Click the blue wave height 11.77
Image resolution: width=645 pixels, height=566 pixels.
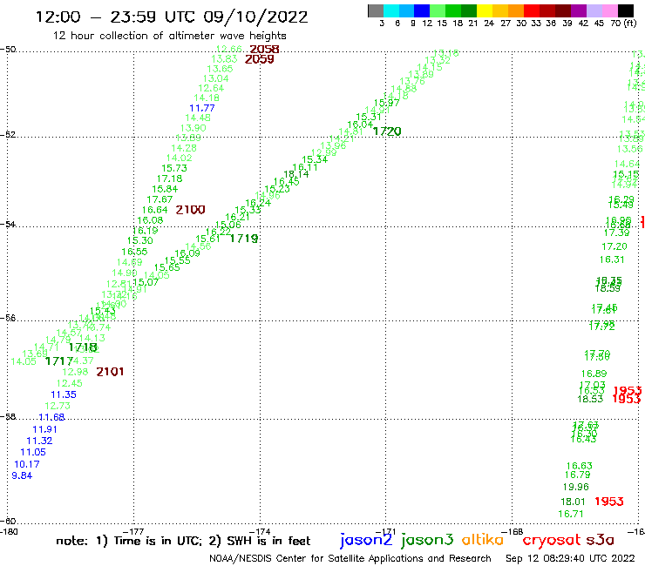click(x=202, y=108)
